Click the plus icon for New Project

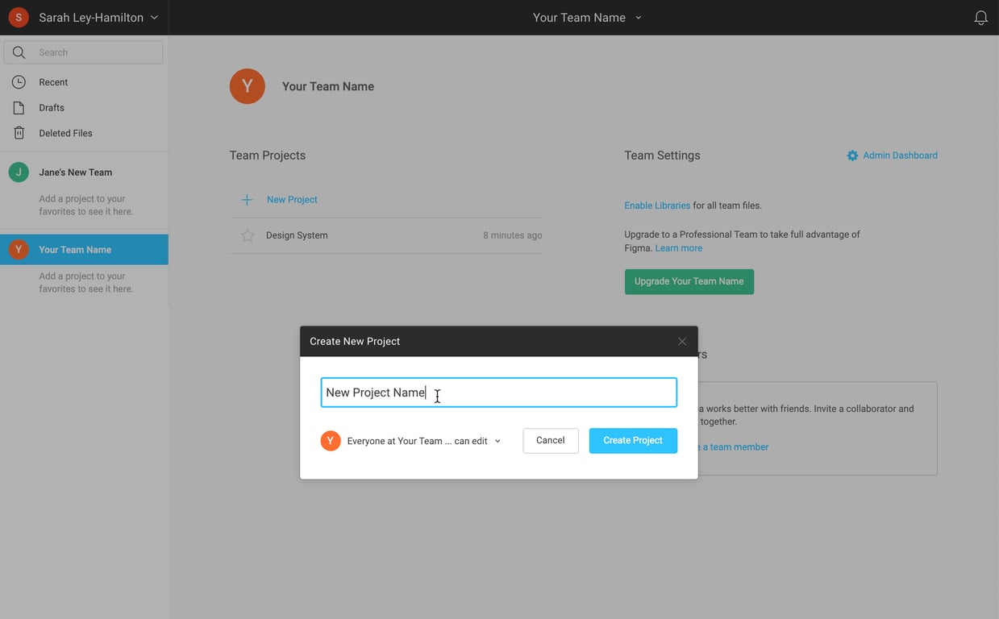[x=248, y=200]
